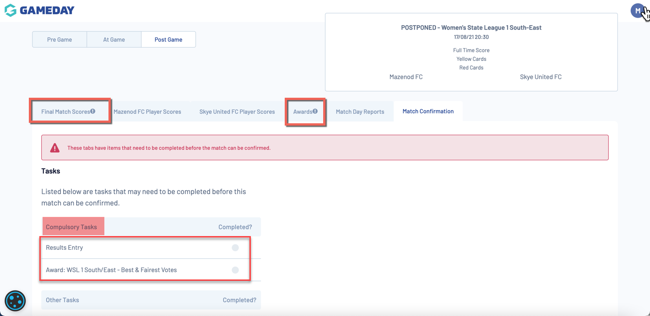Open the Awards tab
The height and width of the screenshot is (316, 650).
tap(305, 111)
